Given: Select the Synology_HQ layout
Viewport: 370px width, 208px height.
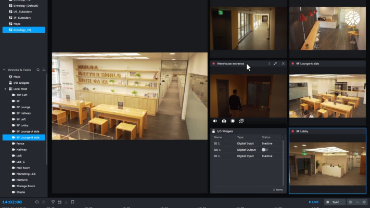Looking at the screenshot, I should (23, 30).
